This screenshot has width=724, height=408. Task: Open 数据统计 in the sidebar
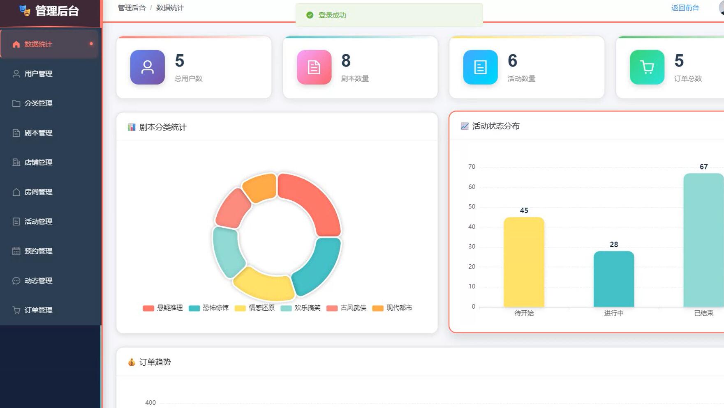(49, 44)
